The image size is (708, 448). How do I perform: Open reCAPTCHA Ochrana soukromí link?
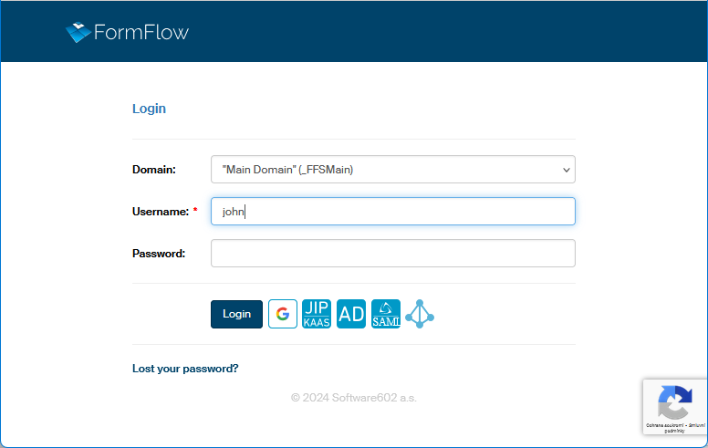pyautogui.click(x=661, y=425)
